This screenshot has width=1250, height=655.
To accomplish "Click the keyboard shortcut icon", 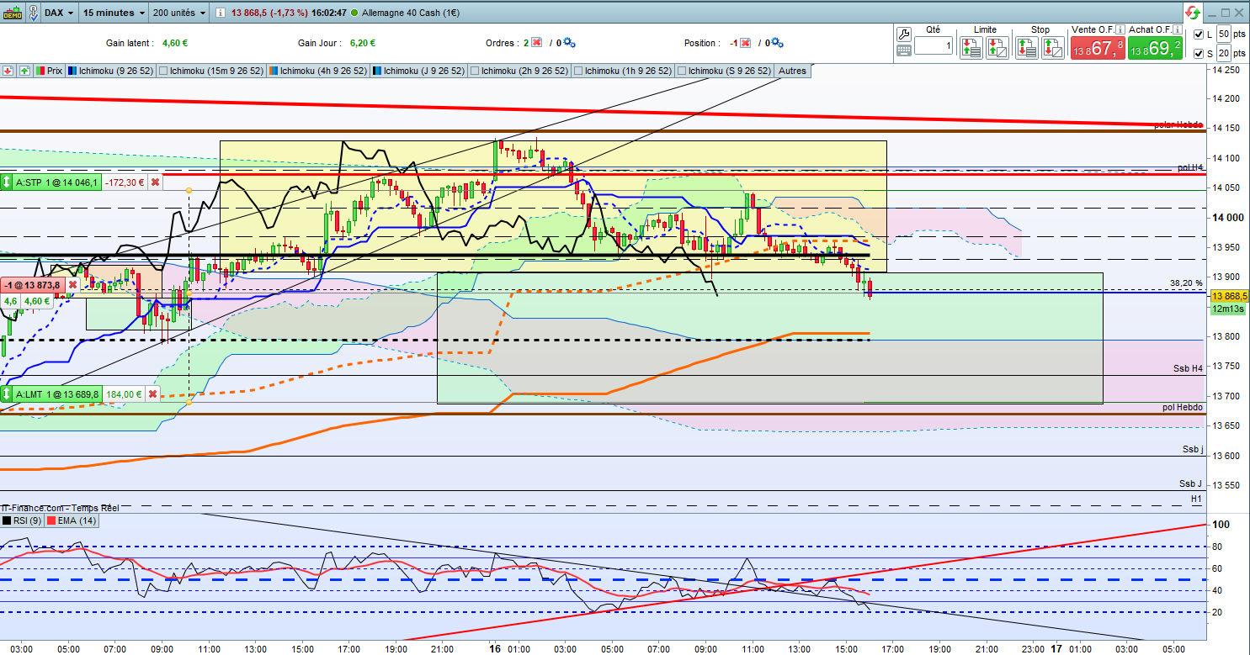I will [x=904, y=50].
